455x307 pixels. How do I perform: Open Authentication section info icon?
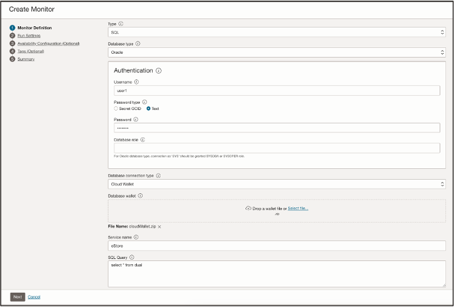(158, 71)
